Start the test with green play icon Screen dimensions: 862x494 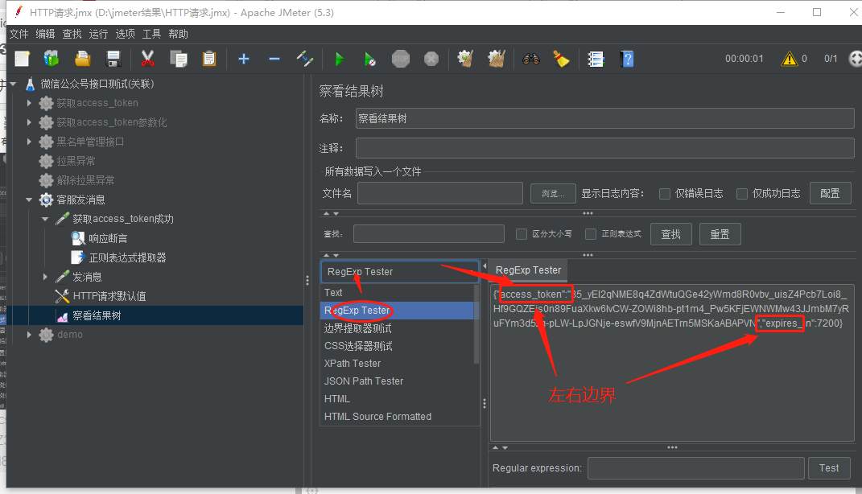tap(339, 59)
